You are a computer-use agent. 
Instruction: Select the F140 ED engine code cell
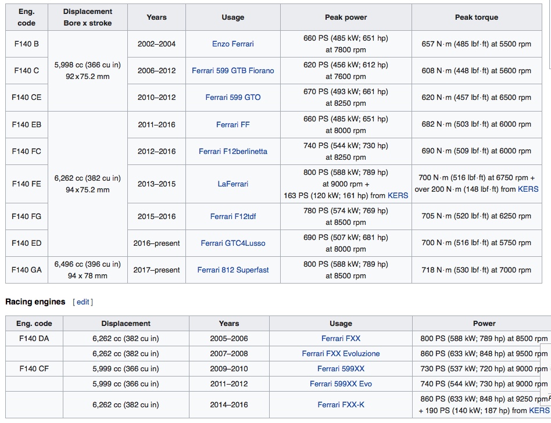coord(27,243)
